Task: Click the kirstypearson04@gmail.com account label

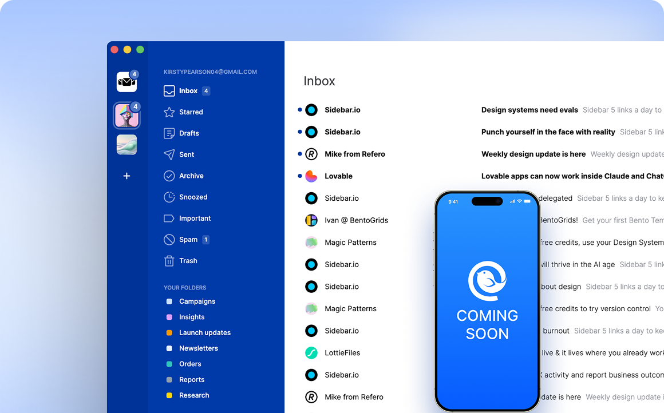Action: click(210, 72)
